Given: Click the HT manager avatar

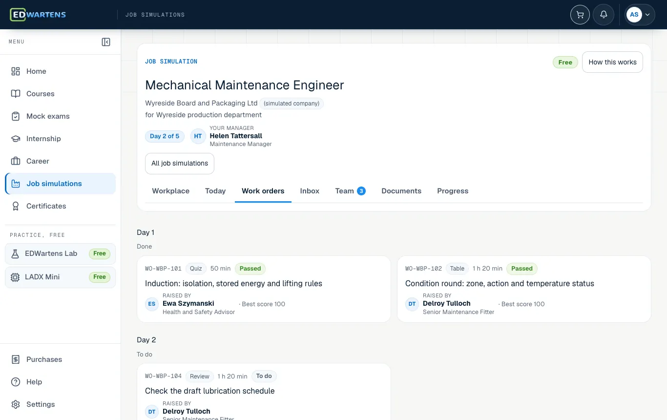Looking at the screenshot, I should pyautogui.click(x=198, y=136).
